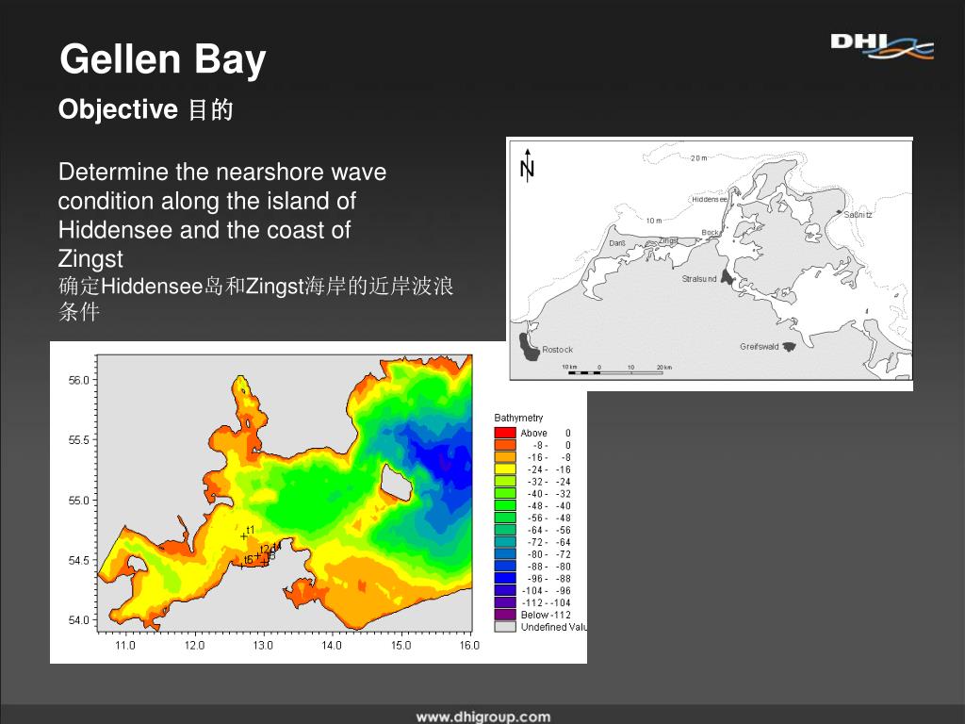The height and width of the screenshot is (724, 965).
Task: Click the north arrow on the map
Action: point(527,165)
